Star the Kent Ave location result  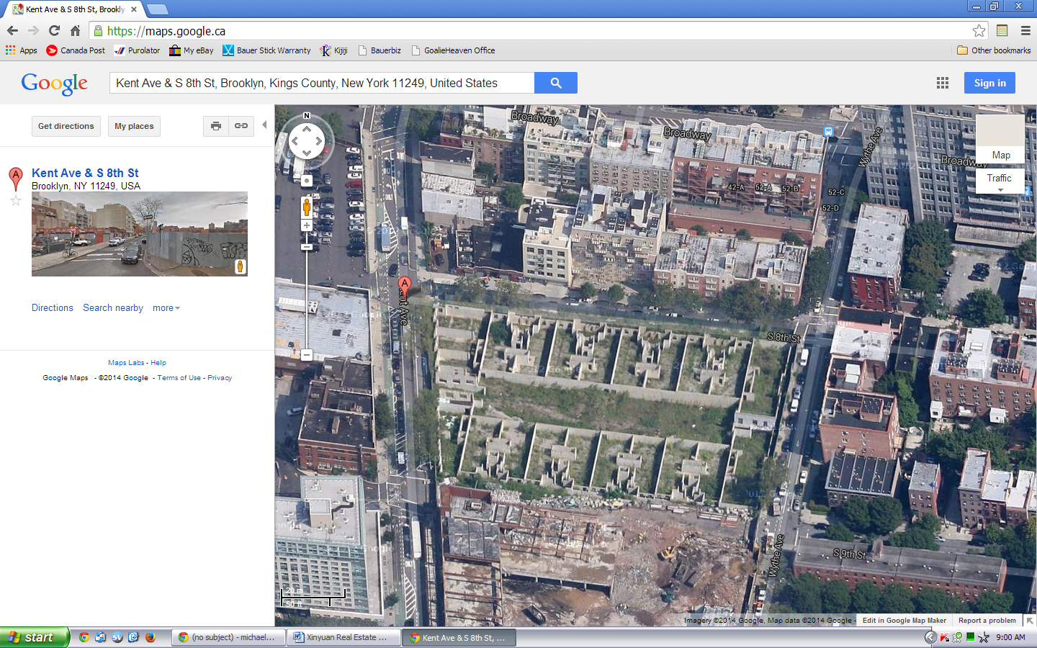coord(16,201)
